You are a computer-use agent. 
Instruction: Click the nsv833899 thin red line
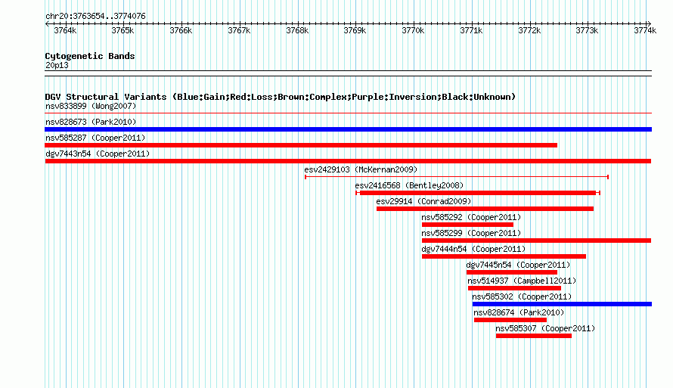click(348, 113)
